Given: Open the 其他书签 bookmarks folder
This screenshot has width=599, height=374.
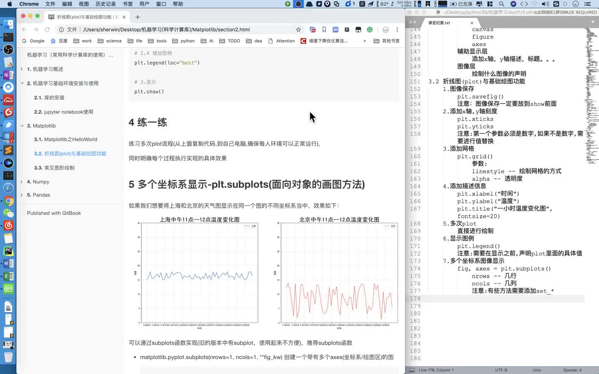Looking at the screenshot, I should click(386, 41).
